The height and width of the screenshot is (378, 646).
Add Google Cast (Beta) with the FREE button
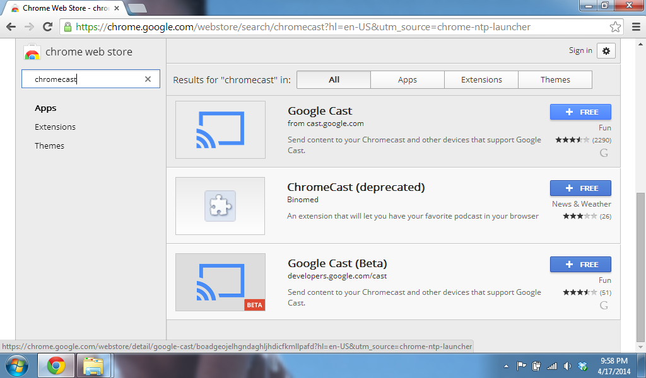pyautogui.click(x=580, y=265)
